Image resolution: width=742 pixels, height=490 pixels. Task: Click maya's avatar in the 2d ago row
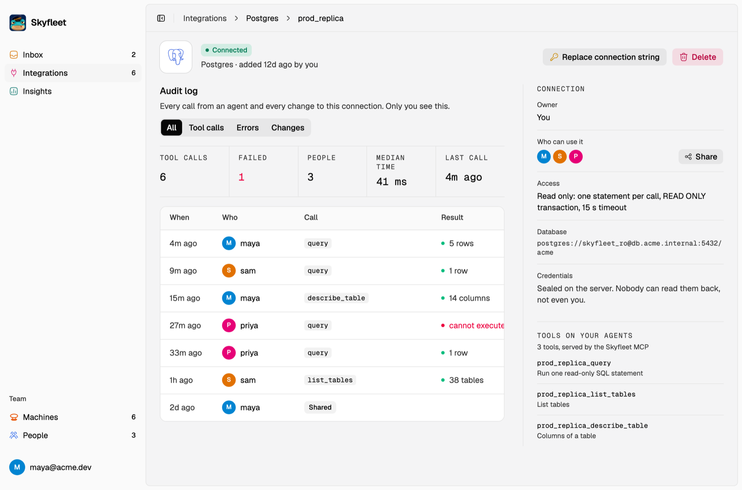229,407
